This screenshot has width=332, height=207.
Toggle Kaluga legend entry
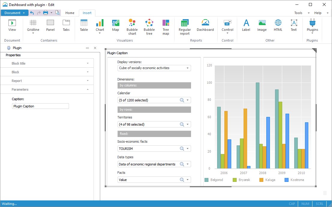pyautogui.click(x=267, y=180)
